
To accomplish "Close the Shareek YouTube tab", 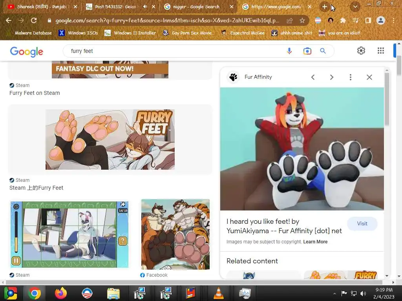I will [75, 7].
